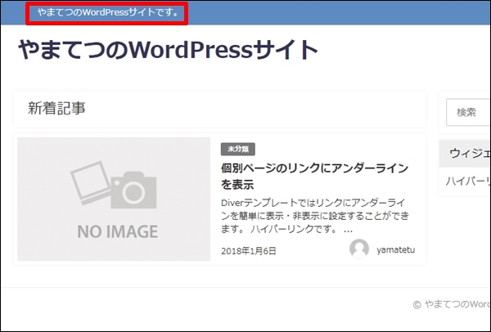This screenshot has height=332, width=491.
Task: Click the post date 2018年1月6日
Action: [x=249, y=251]
